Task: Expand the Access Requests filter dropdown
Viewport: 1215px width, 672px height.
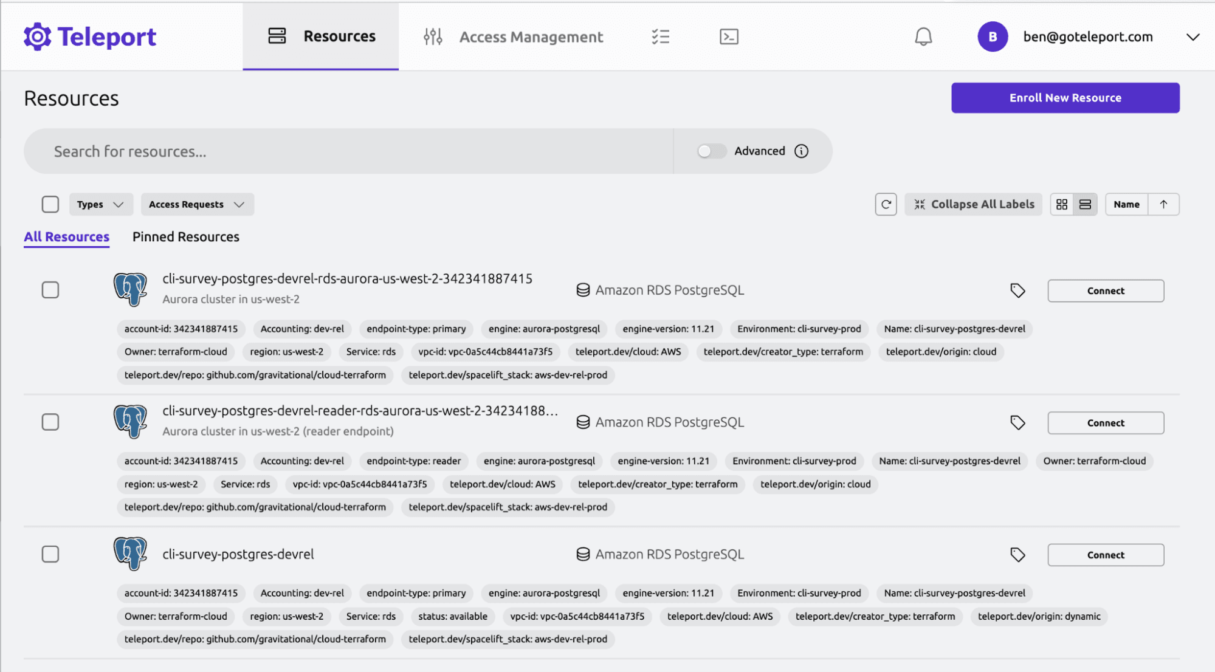Action: tap(195, 204)
